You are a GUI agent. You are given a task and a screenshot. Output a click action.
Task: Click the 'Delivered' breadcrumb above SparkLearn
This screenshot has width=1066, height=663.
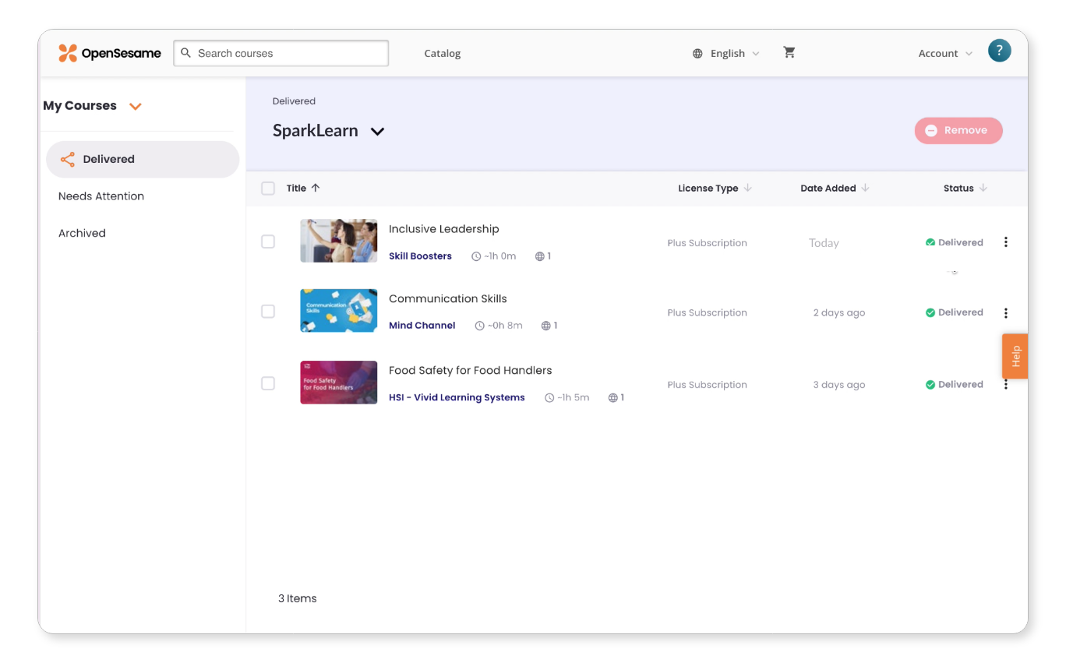[294, 101]
